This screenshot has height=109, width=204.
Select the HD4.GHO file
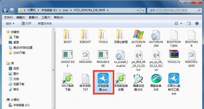coord(85,57)
